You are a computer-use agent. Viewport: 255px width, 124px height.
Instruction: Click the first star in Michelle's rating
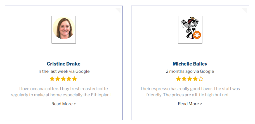point(178,79)
